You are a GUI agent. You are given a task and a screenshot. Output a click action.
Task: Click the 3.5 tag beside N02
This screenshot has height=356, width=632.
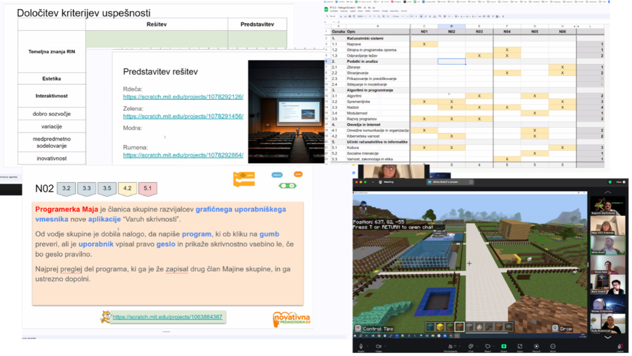tap(107, 188)
